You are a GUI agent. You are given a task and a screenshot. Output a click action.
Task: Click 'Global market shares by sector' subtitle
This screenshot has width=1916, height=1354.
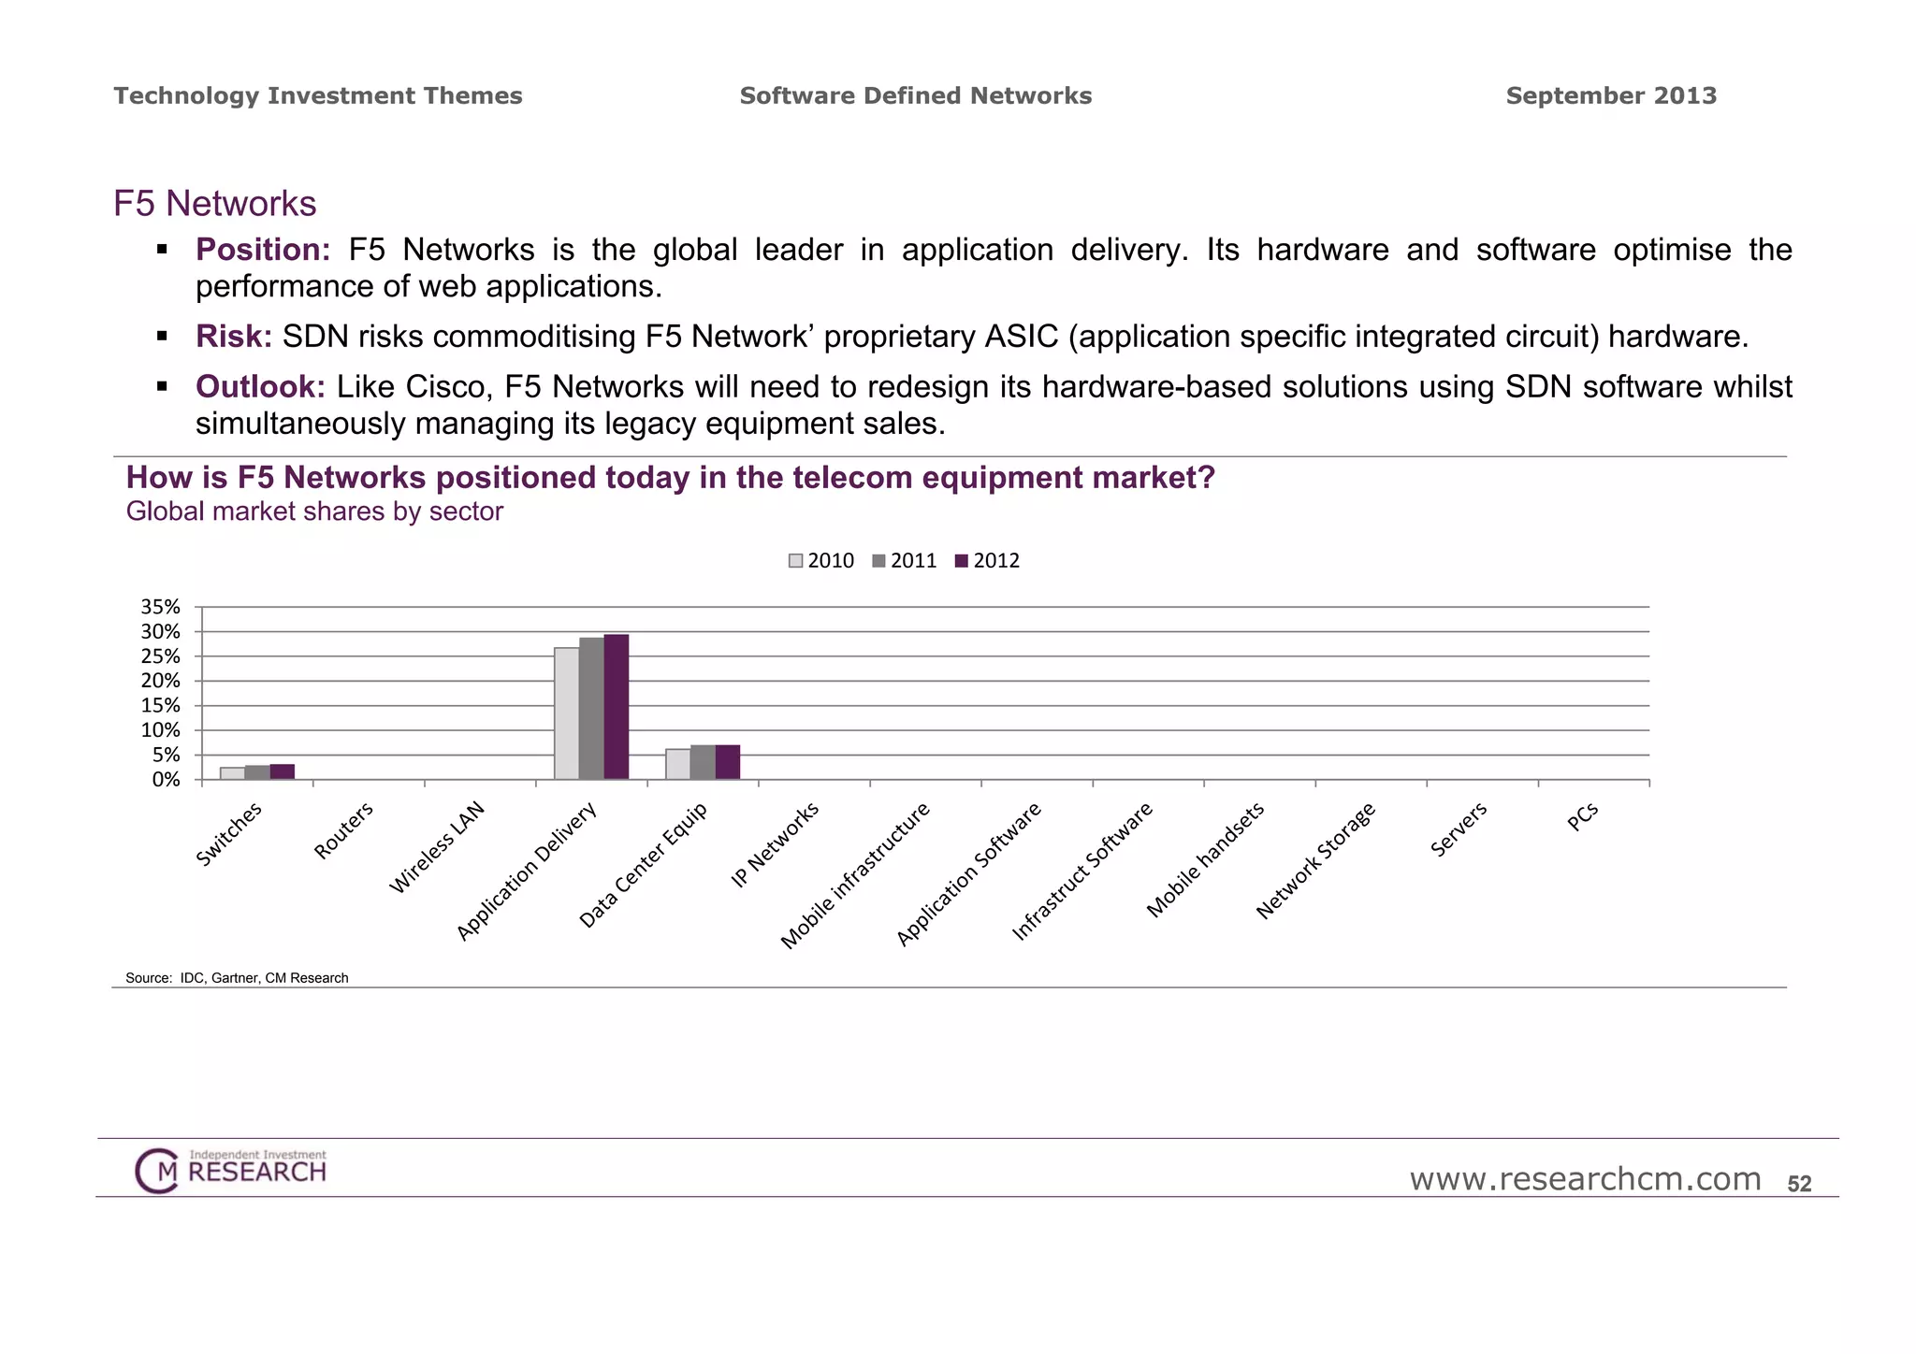coord(314,511)
